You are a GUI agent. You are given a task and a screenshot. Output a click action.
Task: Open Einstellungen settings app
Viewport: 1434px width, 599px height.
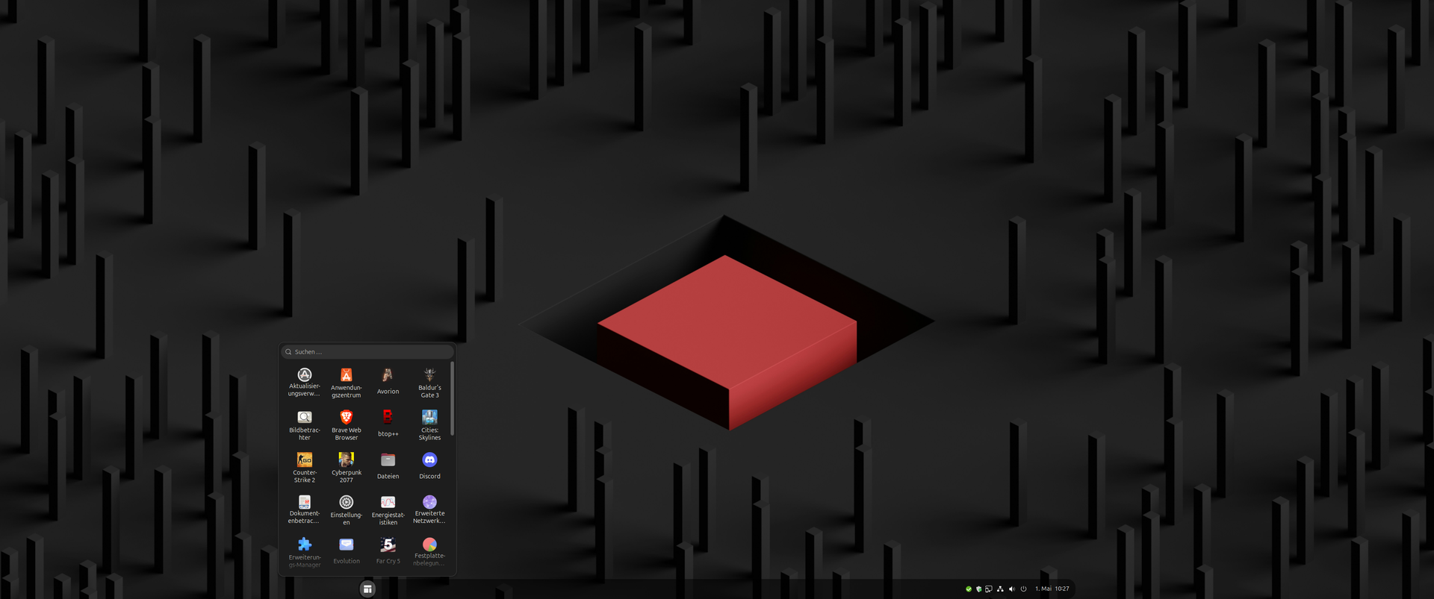point(346,509)
